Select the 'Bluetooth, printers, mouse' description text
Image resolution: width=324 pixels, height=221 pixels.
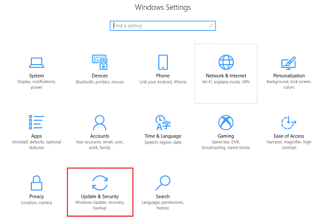click(99, 82)
